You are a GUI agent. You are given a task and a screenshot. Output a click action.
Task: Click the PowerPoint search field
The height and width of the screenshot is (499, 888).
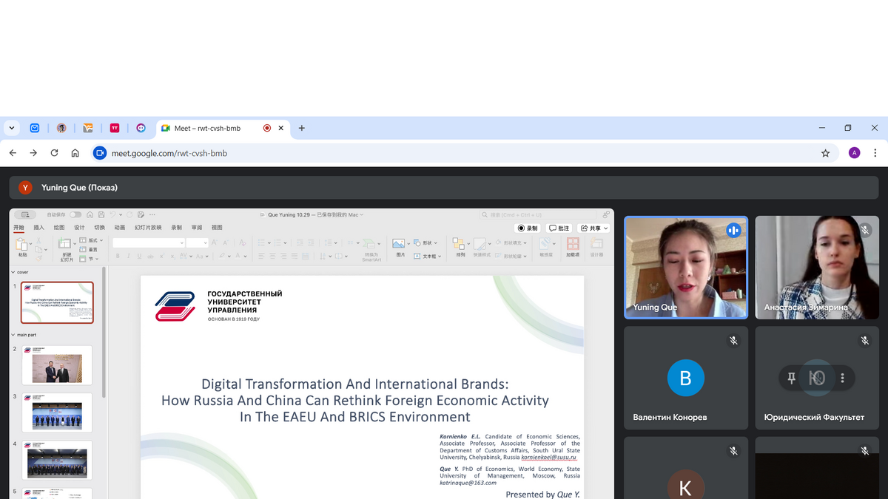tap(537, 215)
